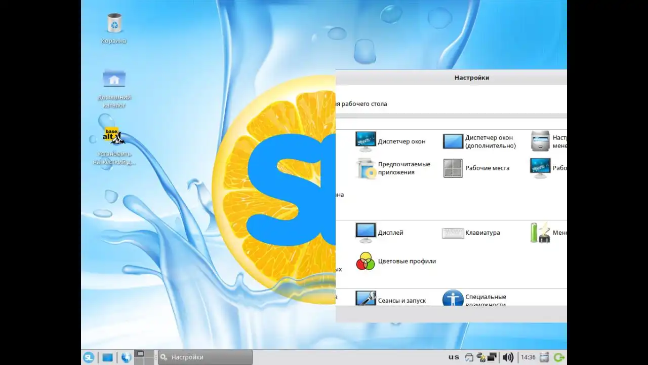
Task: Open notifications tray icon next to 'us'
Action: tap(469, 357)
